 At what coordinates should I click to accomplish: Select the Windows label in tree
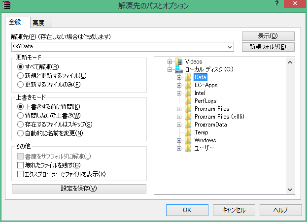coord(205,140)
